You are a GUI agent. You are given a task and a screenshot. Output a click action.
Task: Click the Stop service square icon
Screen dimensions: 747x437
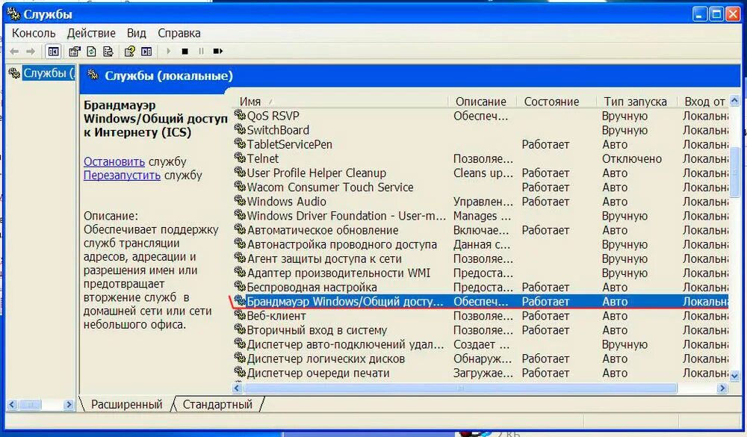pyautogui.click(x=185, y=52)
